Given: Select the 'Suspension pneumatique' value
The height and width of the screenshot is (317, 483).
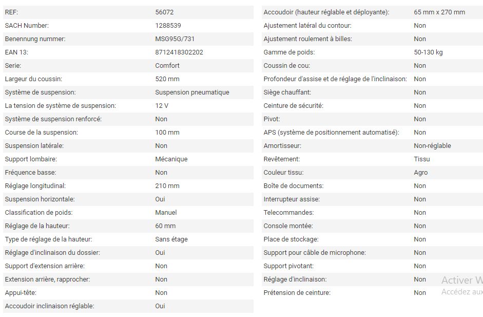Looking at the screenshot, I should (x=192, y=92).
